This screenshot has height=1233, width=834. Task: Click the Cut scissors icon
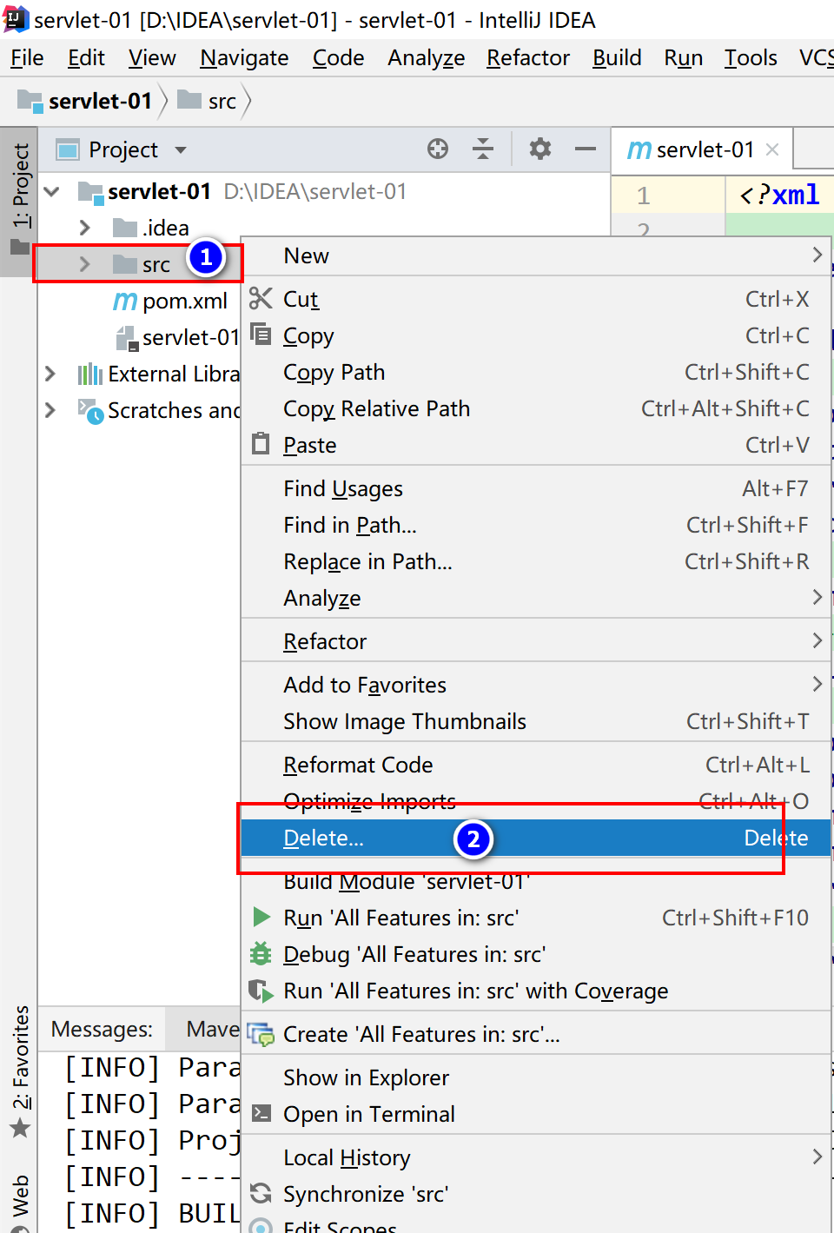pyautogui.click(x=261, y=298)
